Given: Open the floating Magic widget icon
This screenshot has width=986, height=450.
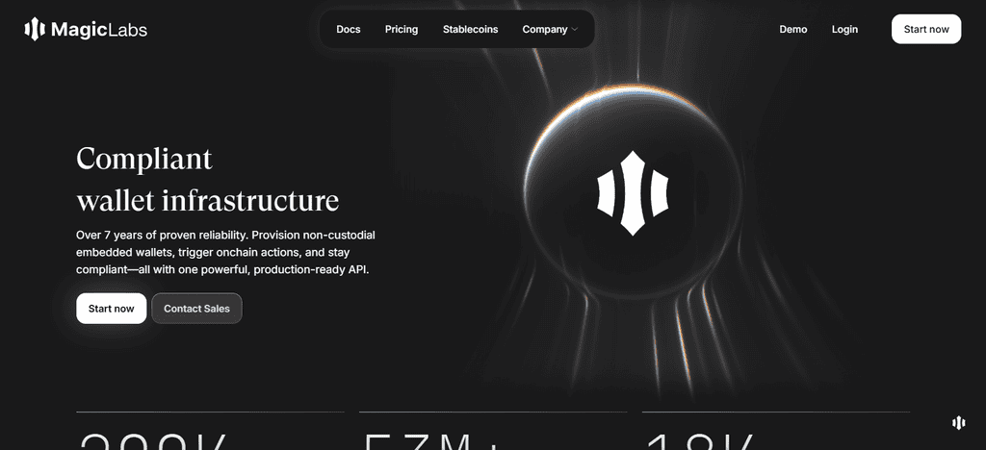Looking at the screenshot, I should tap(958, 422).
